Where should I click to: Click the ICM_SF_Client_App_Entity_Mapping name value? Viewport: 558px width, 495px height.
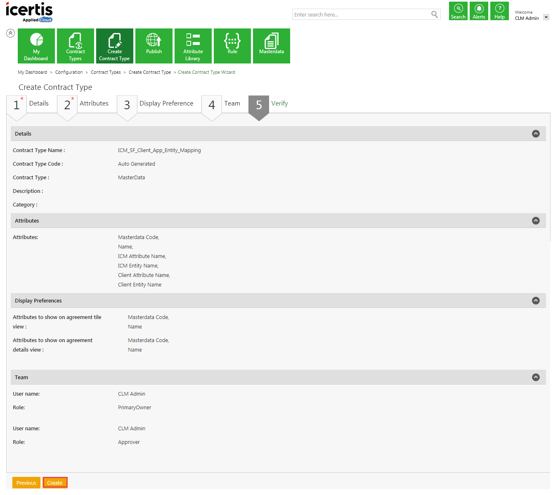pos(159,150)
